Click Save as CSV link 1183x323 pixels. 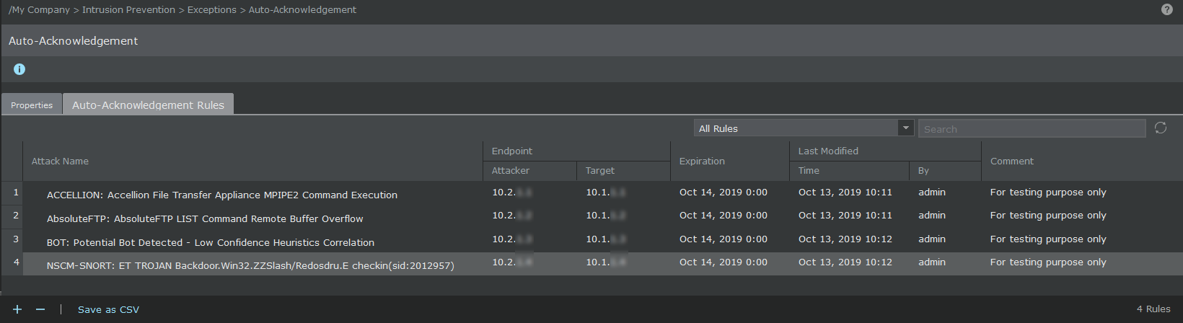108,309
